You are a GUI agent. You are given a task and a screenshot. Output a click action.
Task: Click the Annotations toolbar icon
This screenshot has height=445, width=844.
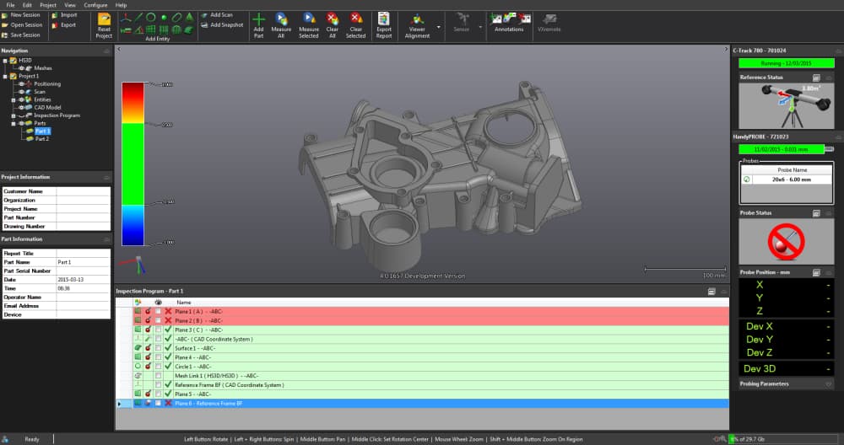click(x=509, y=19)
